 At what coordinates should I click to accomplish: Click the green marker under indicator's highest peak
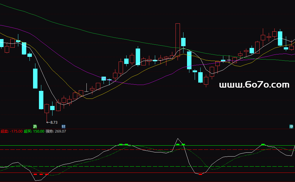click(178, 144)
